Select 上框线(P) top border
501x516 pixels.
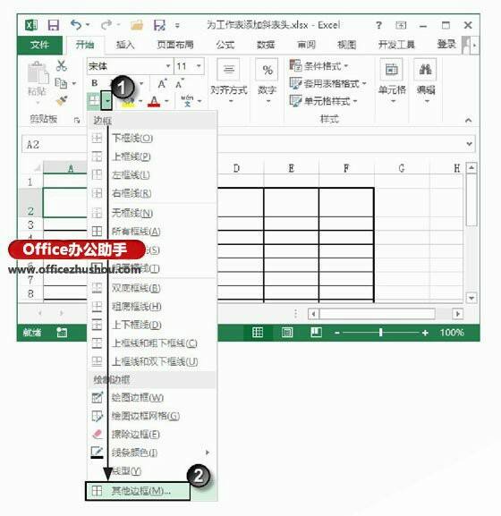(x=151, y=156)
